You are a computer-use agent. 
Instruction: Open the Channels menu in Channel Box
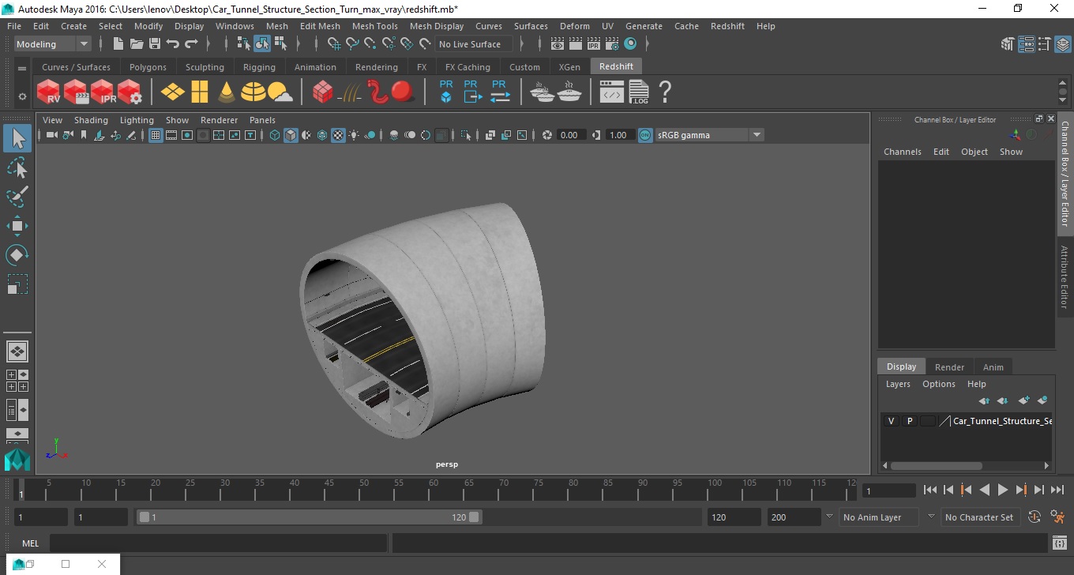(x=902, y=152)
